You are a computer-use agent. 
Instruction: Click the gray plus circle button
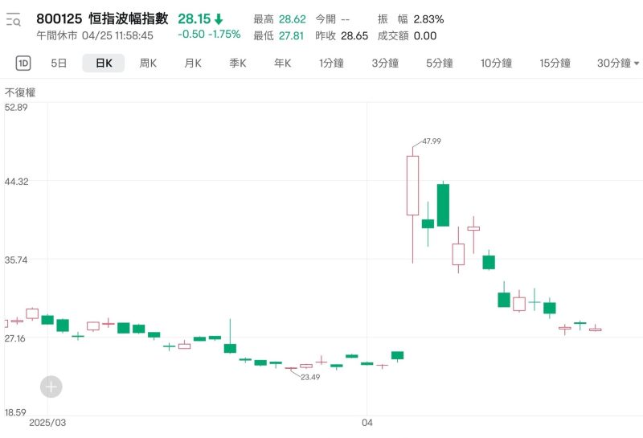click(x=51, y=387)
